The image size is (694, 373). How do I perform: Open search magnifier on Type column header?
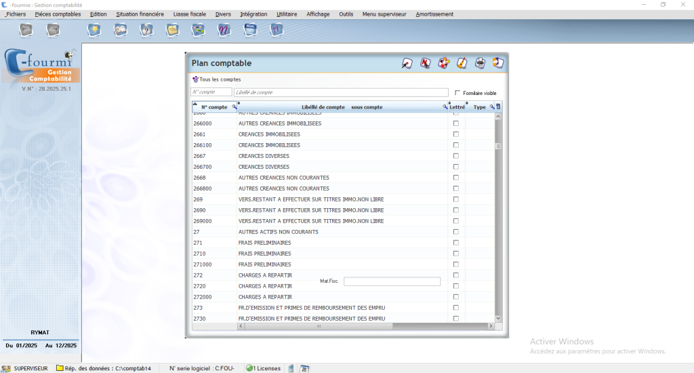click(x=491, y=107)
